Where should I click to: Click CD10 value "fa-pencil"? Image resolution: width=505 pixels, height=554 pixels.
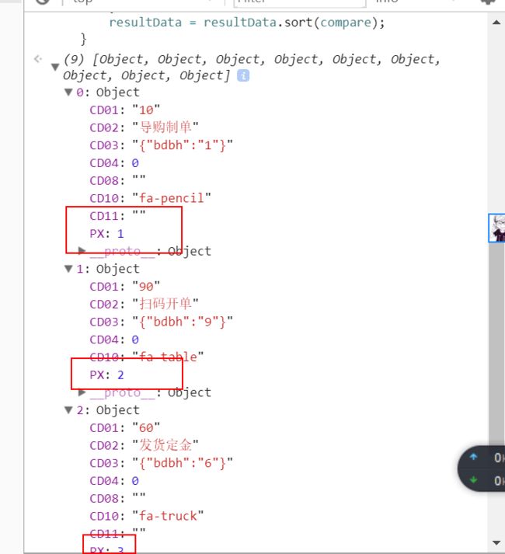click(x=172, y=198)
